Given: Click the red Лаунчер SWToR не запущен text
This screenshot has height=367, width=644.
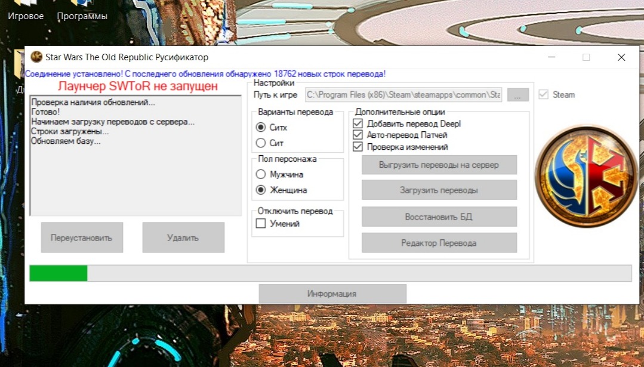Looking at the screenshot, I should coord(138,86).
